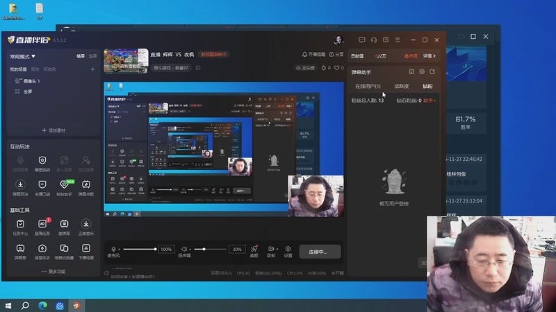Open the 正版音乐 licensed music tool
This screenshot has height=312, width=556.
(x=86, y=227)
